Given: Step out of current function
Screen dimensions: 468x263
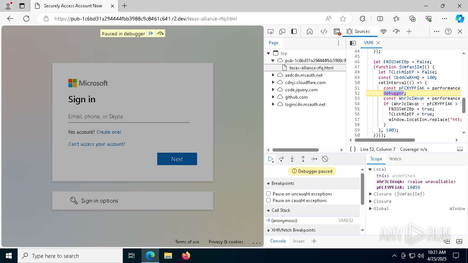Looking at the screenshot, I should click(x=303, y=159).
